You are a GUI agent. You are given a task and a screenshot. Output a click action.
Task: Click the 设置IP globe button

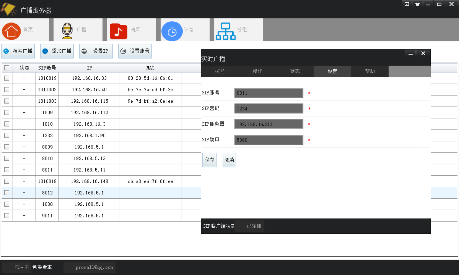click(x=96, y=51)
